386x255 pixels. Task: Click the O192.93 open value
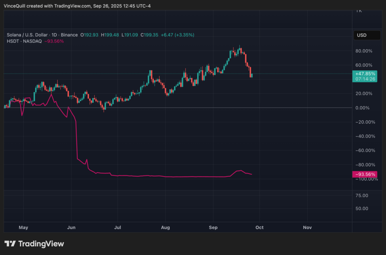(x=89, y=35)
